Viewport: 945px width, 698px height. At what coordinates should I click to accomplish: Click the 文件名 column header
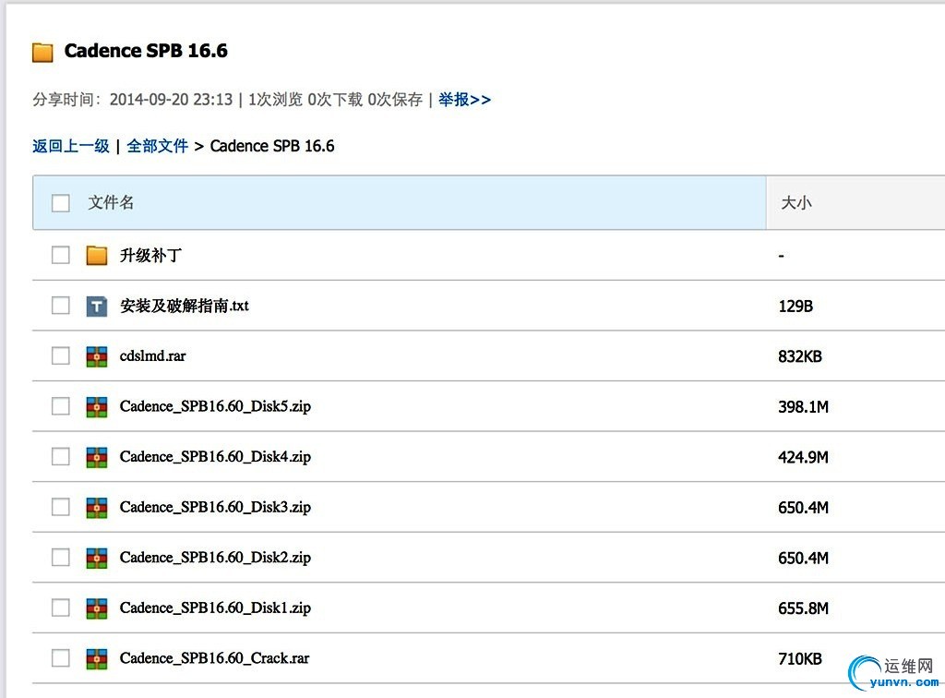click(x=112, y=203)
